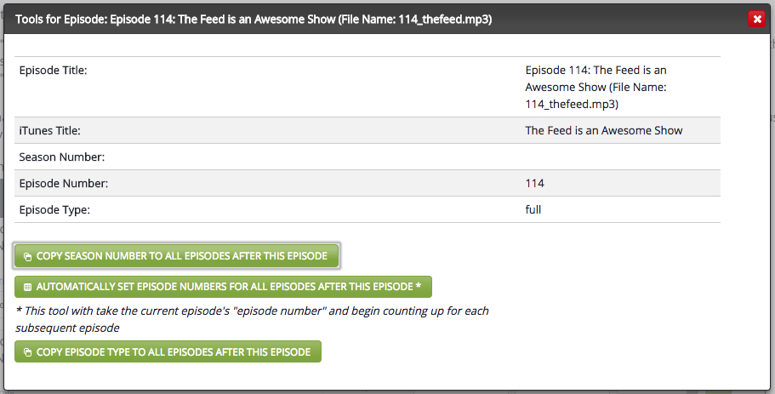This screenshot has height=394, width=775.
Task: Select the Season Number label
Action: [x=62, y=157]
